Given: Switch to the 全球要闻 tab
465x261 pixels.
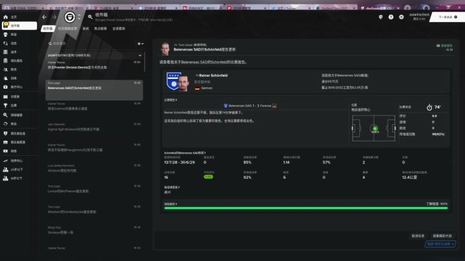Looking at the screenshot, I should (x=119, y=28).
